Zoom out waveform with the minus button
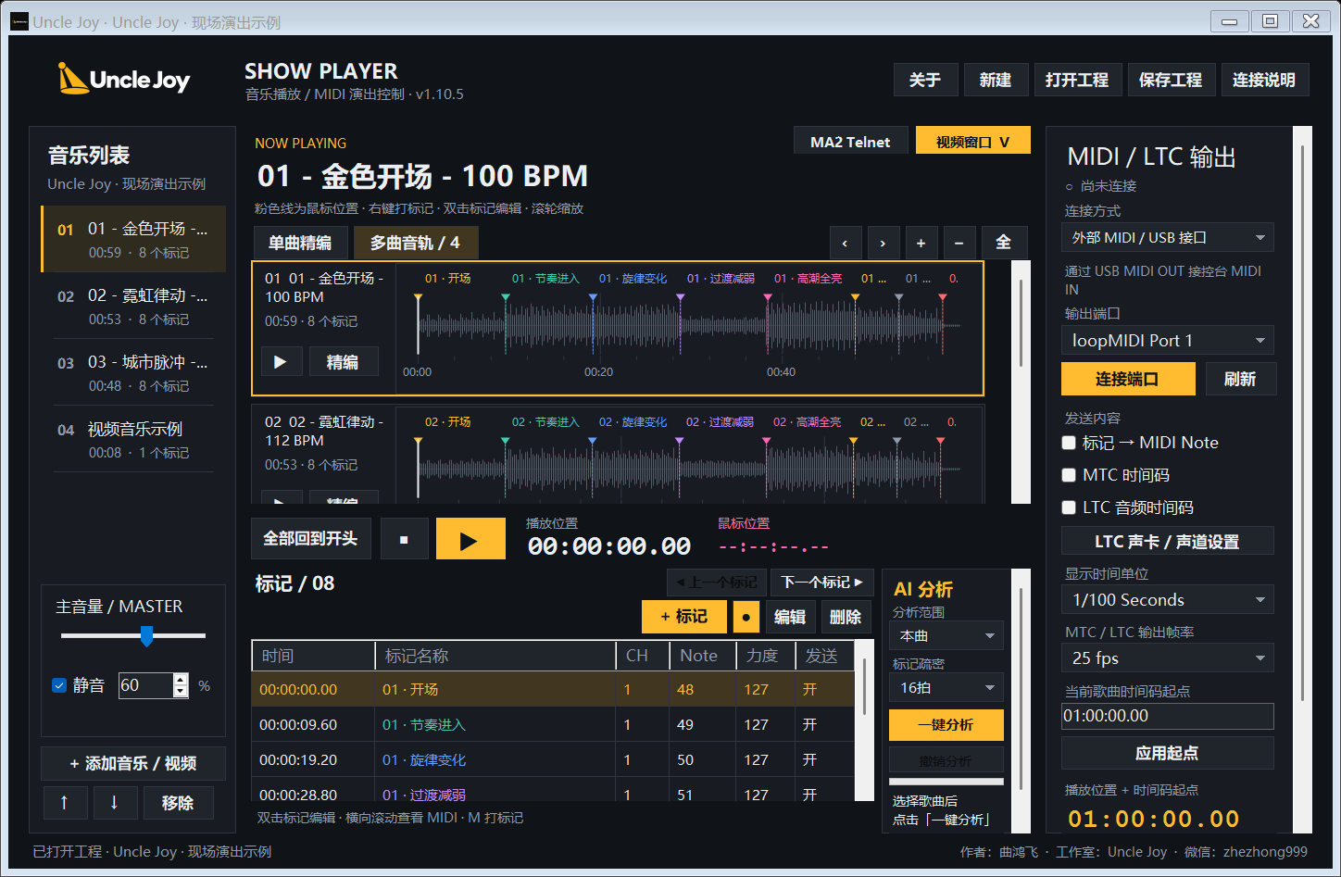 pos(959,243)
